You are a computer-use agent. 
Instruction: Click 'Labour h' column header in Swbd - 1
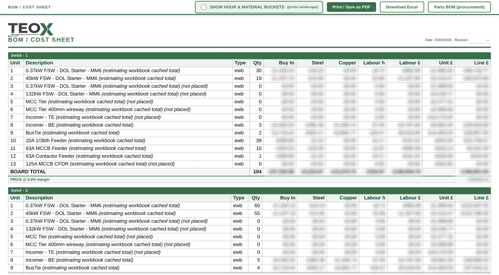coord(374,63)
